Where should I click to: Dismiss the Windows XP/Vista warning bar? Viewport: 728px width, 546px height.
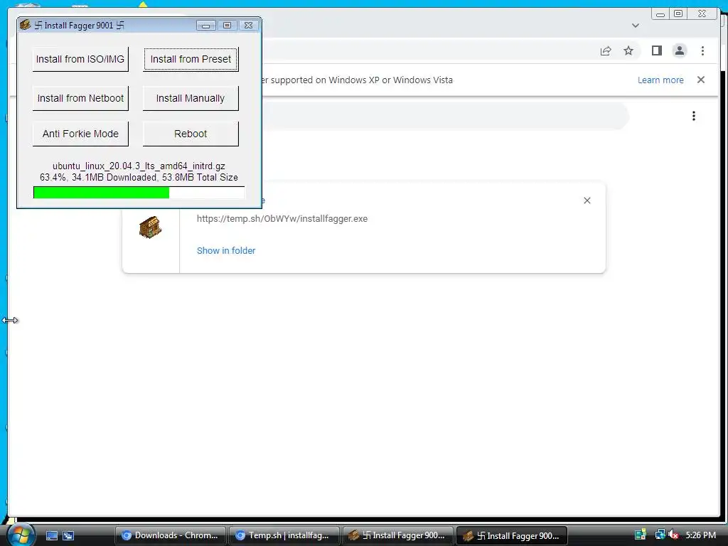coord(701,80)
